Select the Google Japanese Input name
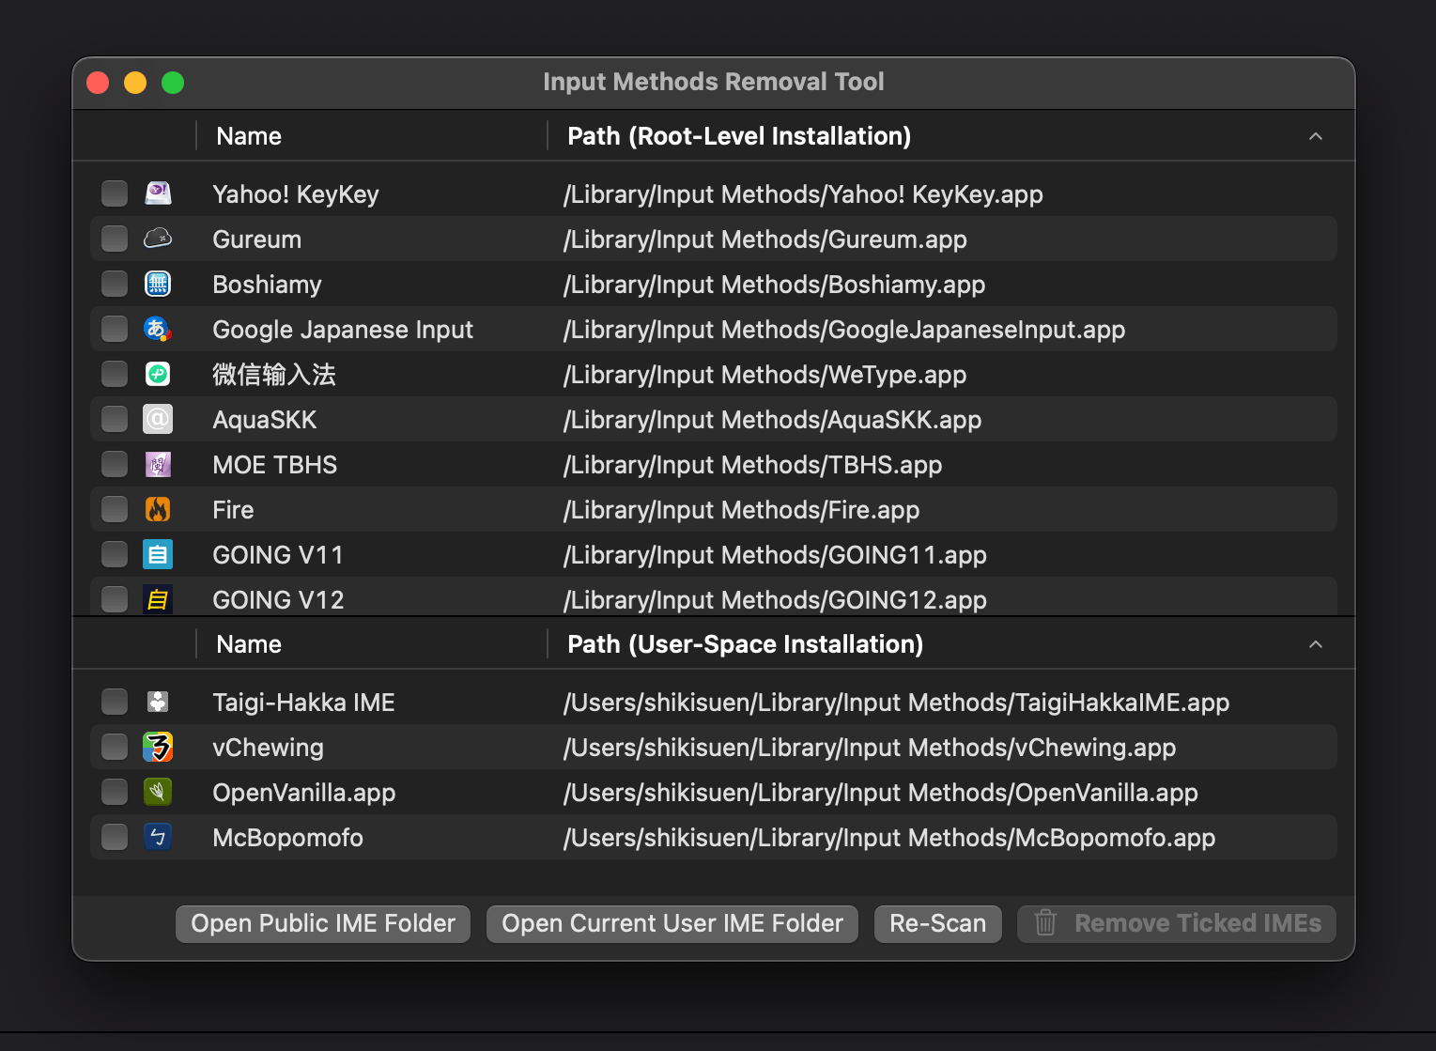 pyautogui.click(x=343, y=330)
